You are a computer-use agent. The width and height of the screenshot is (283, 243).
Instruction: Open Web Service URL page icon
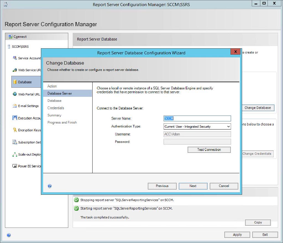coord(15,70)
